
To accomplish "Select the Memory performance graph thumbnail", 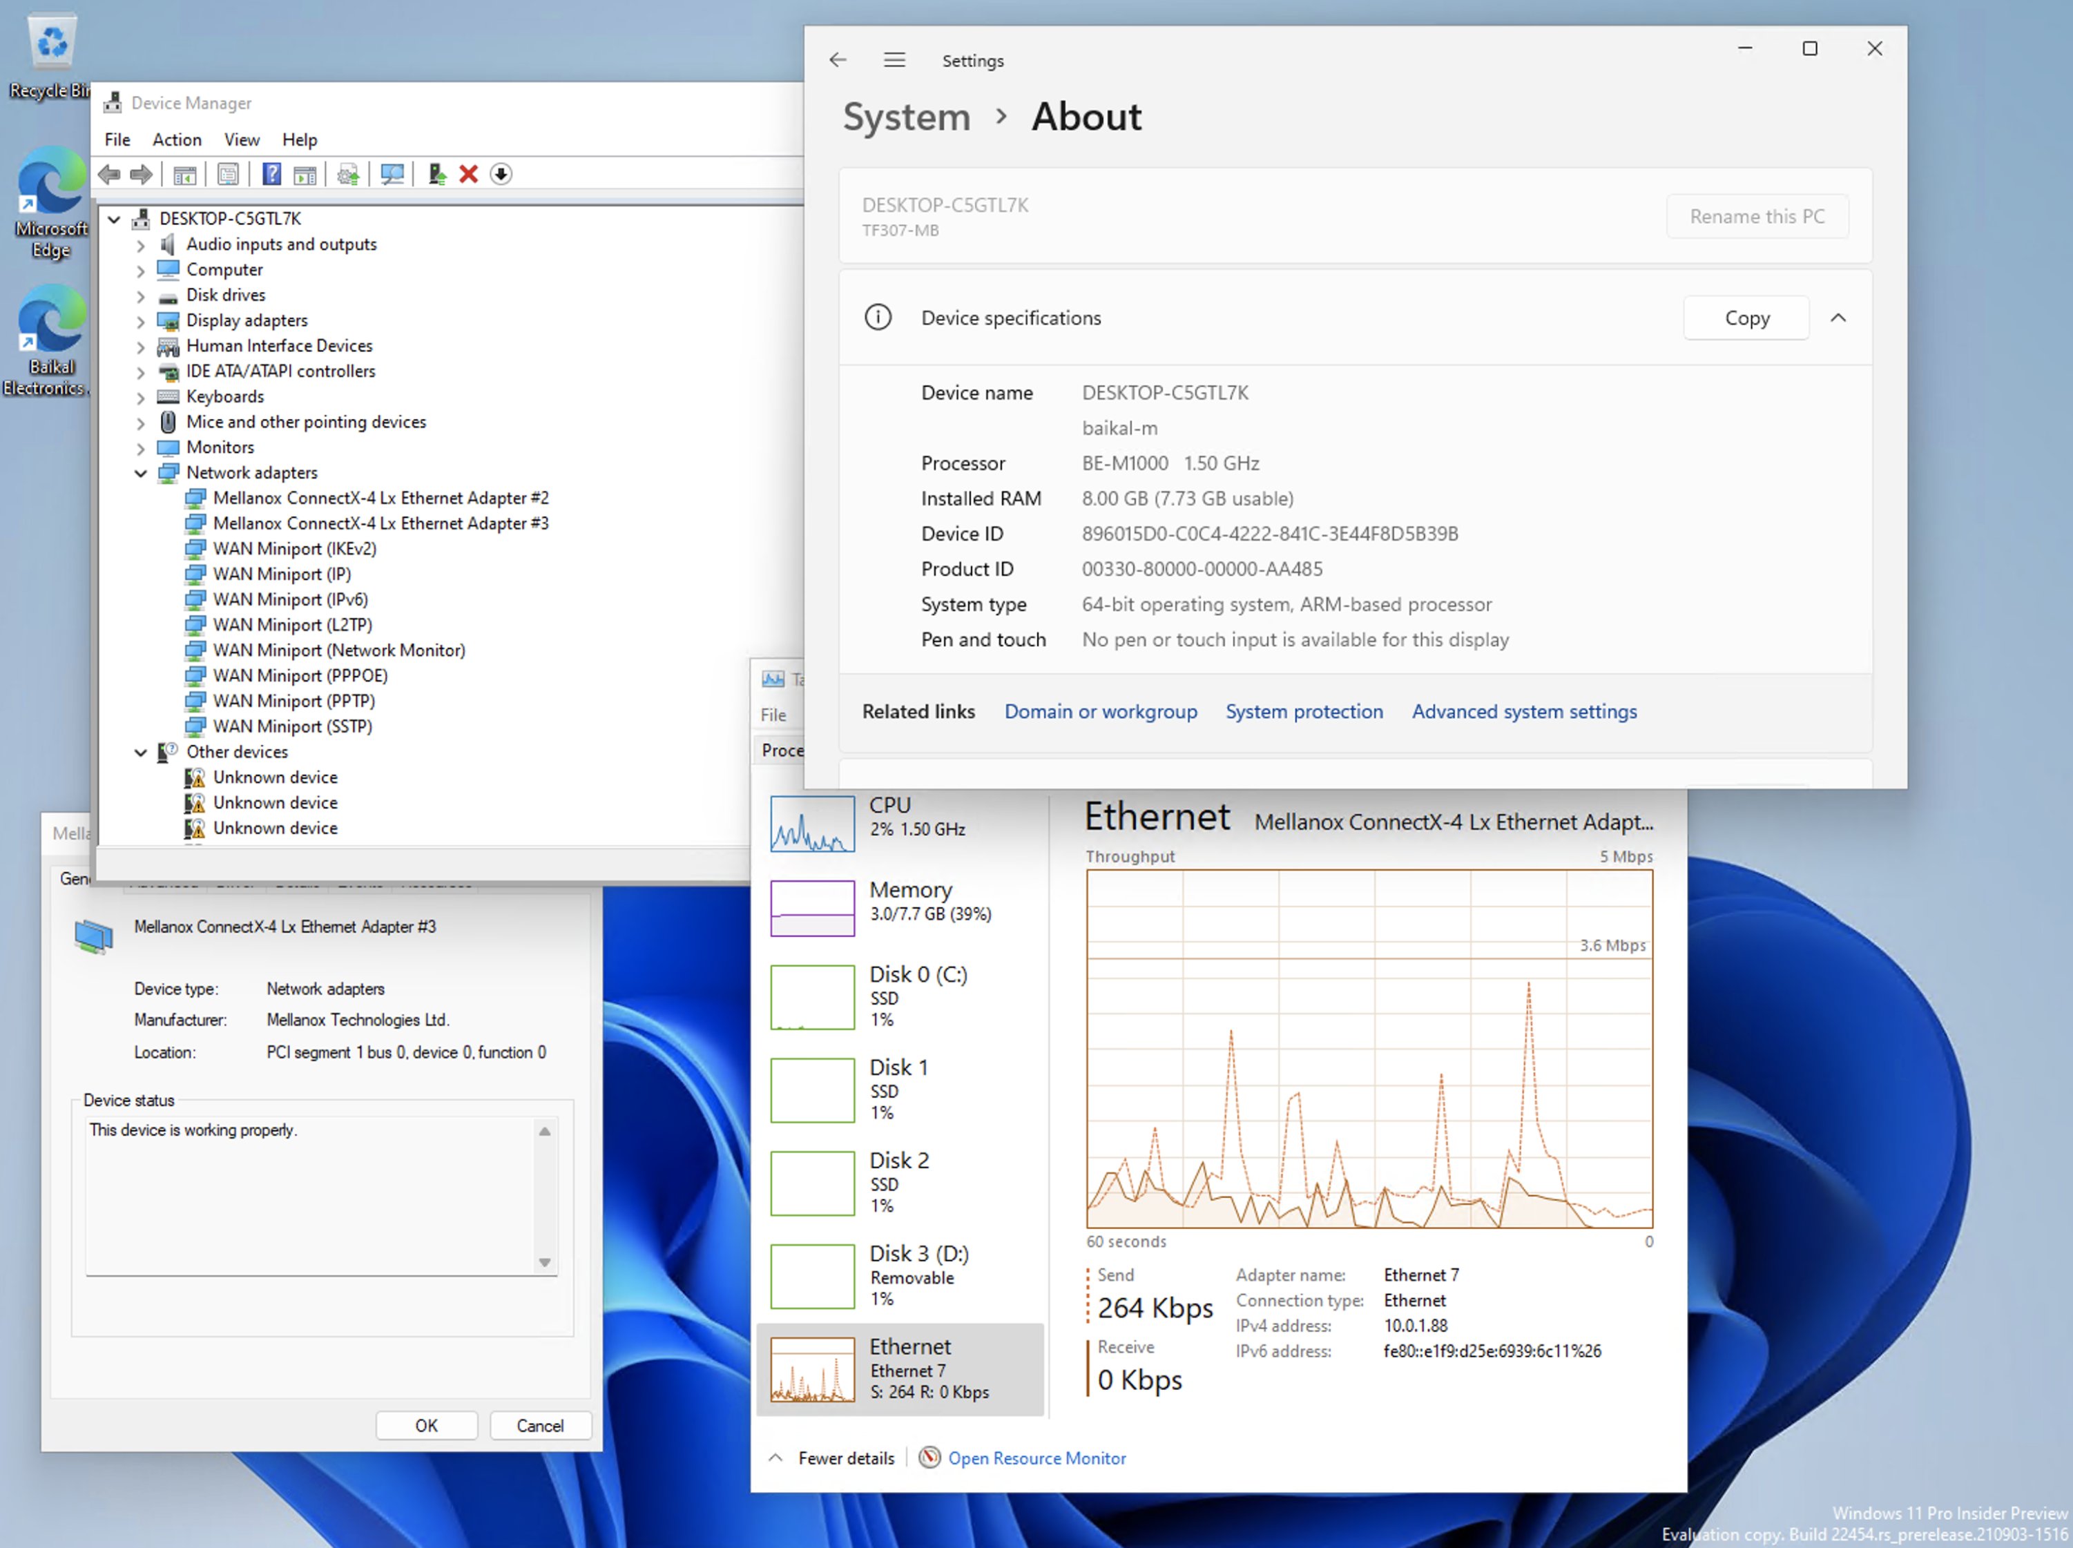I will tap(811, 907).
